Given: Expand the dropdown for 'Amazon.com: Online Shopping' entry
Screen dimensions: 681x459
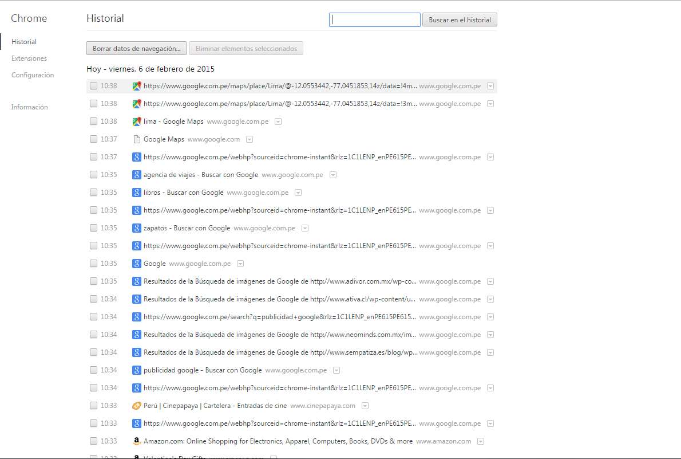Looking at the screenshot, I should (480, 442).
